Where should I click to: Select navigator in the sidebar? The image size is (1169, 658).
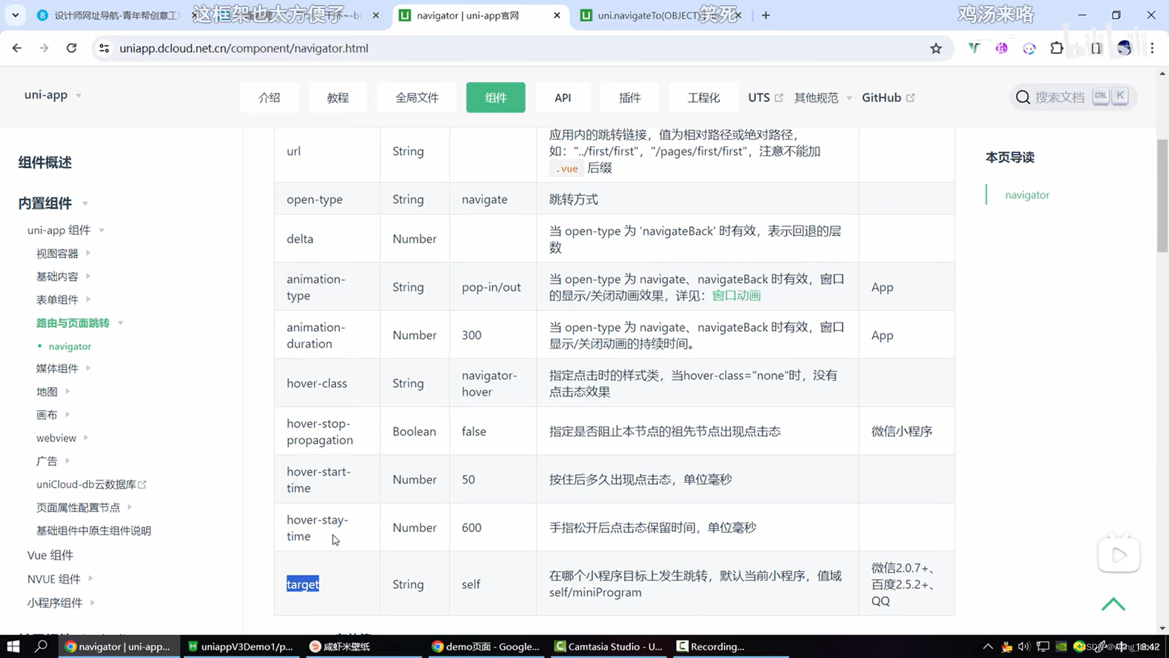[70, 346]
